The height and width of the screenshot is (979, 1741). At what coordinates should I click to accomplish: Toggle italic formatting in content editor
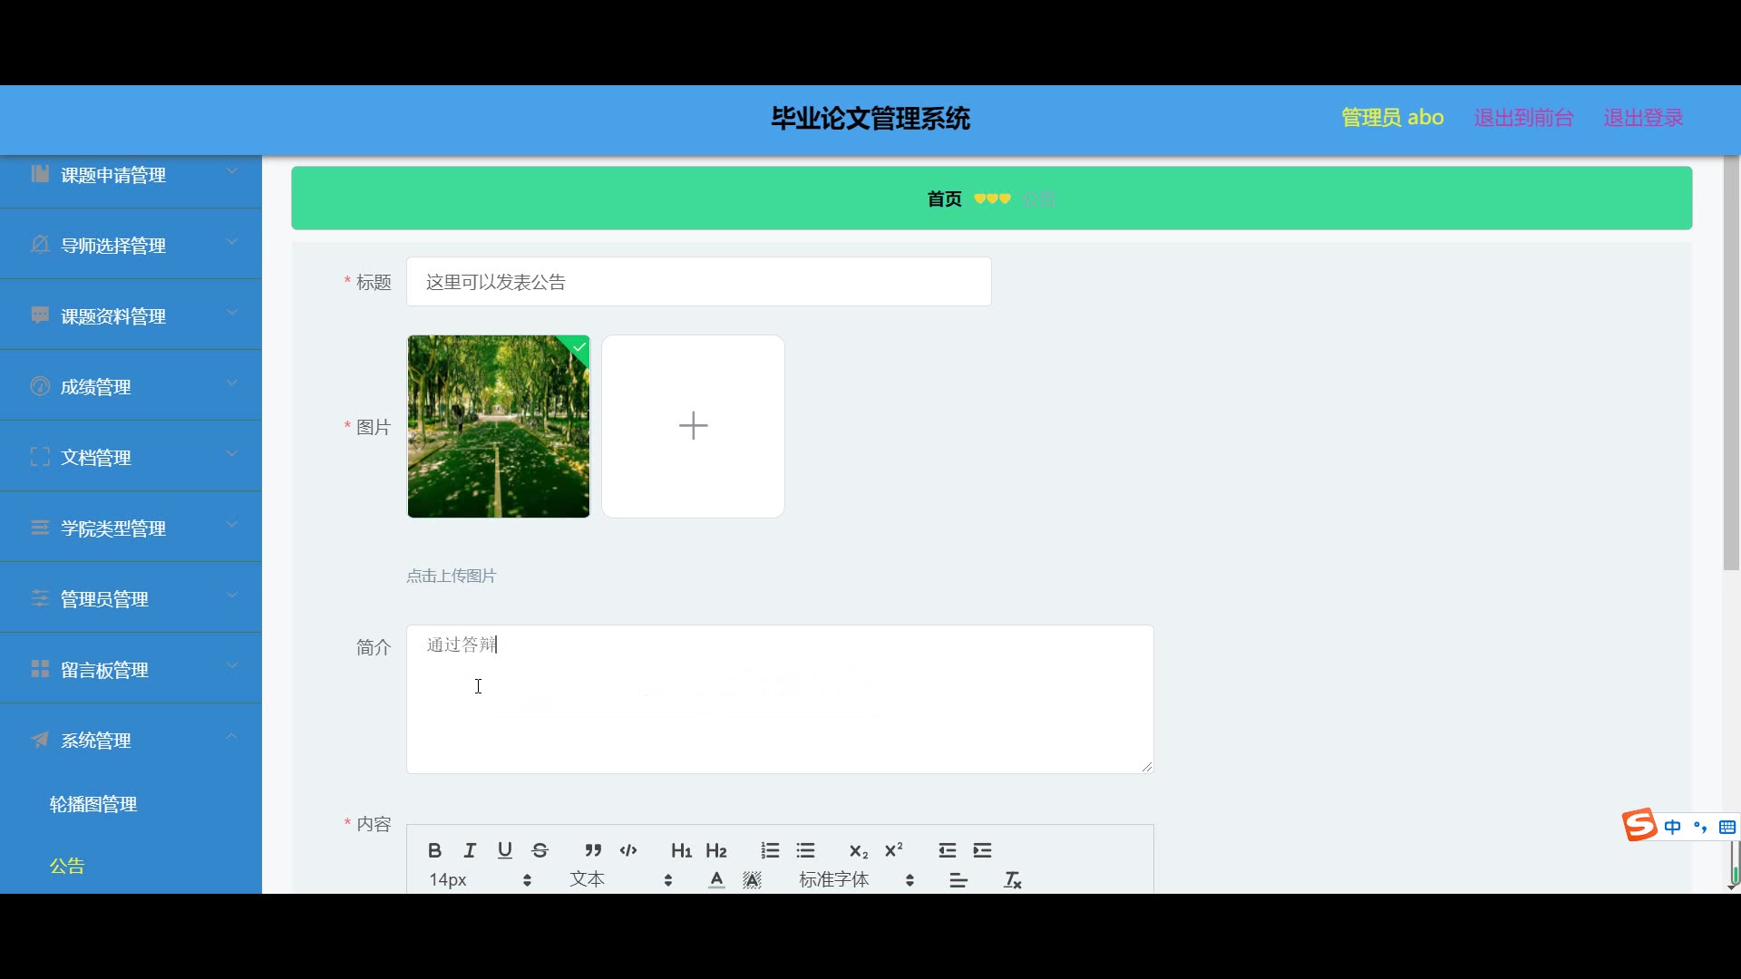coord(470,850)
